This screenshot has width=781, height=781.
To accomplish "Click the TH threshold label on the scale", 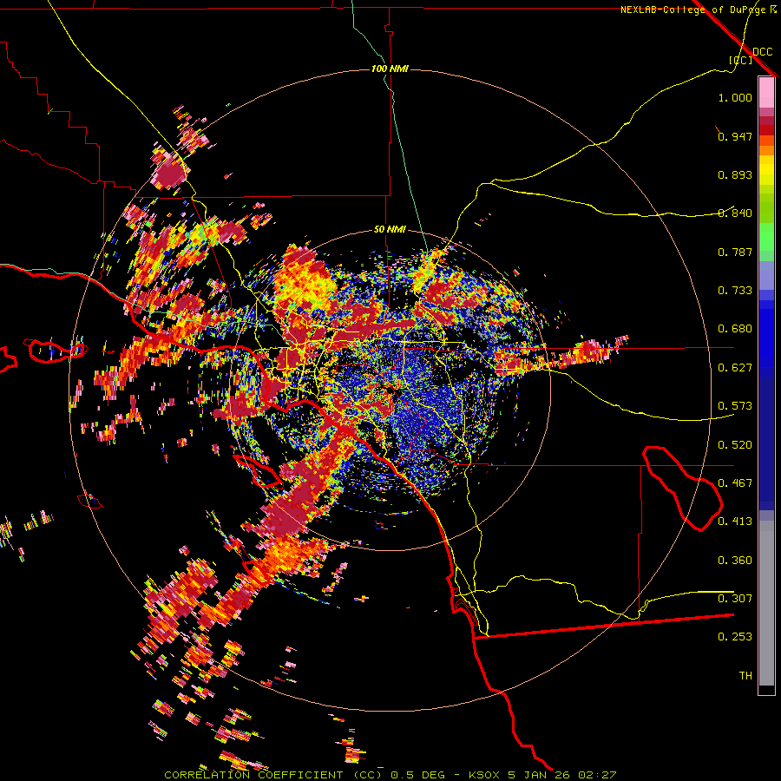I will click(745, 676).
